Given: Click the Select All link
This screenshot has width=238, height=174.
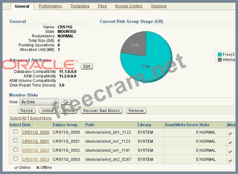Looking at the screenshot, I should click(18, 118).
